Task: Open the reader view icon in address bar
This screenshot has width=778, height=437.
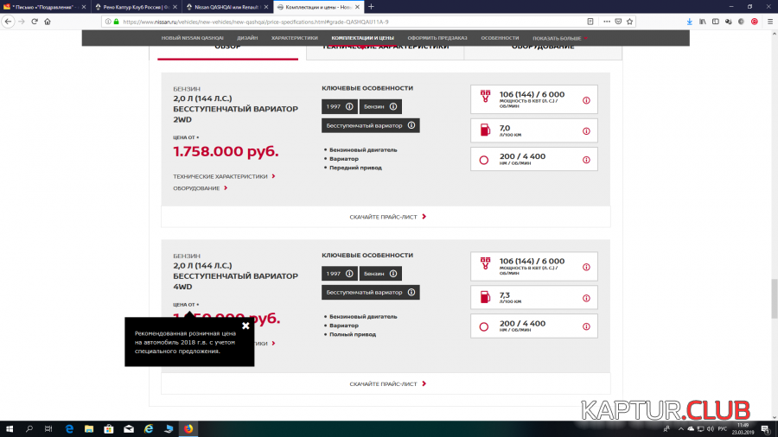Action: point(590,22)
